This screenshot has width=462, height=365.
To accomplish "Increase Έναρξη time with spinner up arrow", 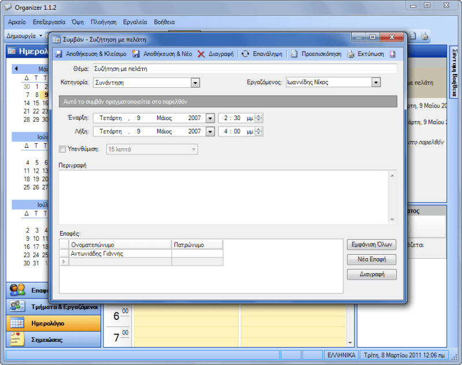I will (259, 116).
